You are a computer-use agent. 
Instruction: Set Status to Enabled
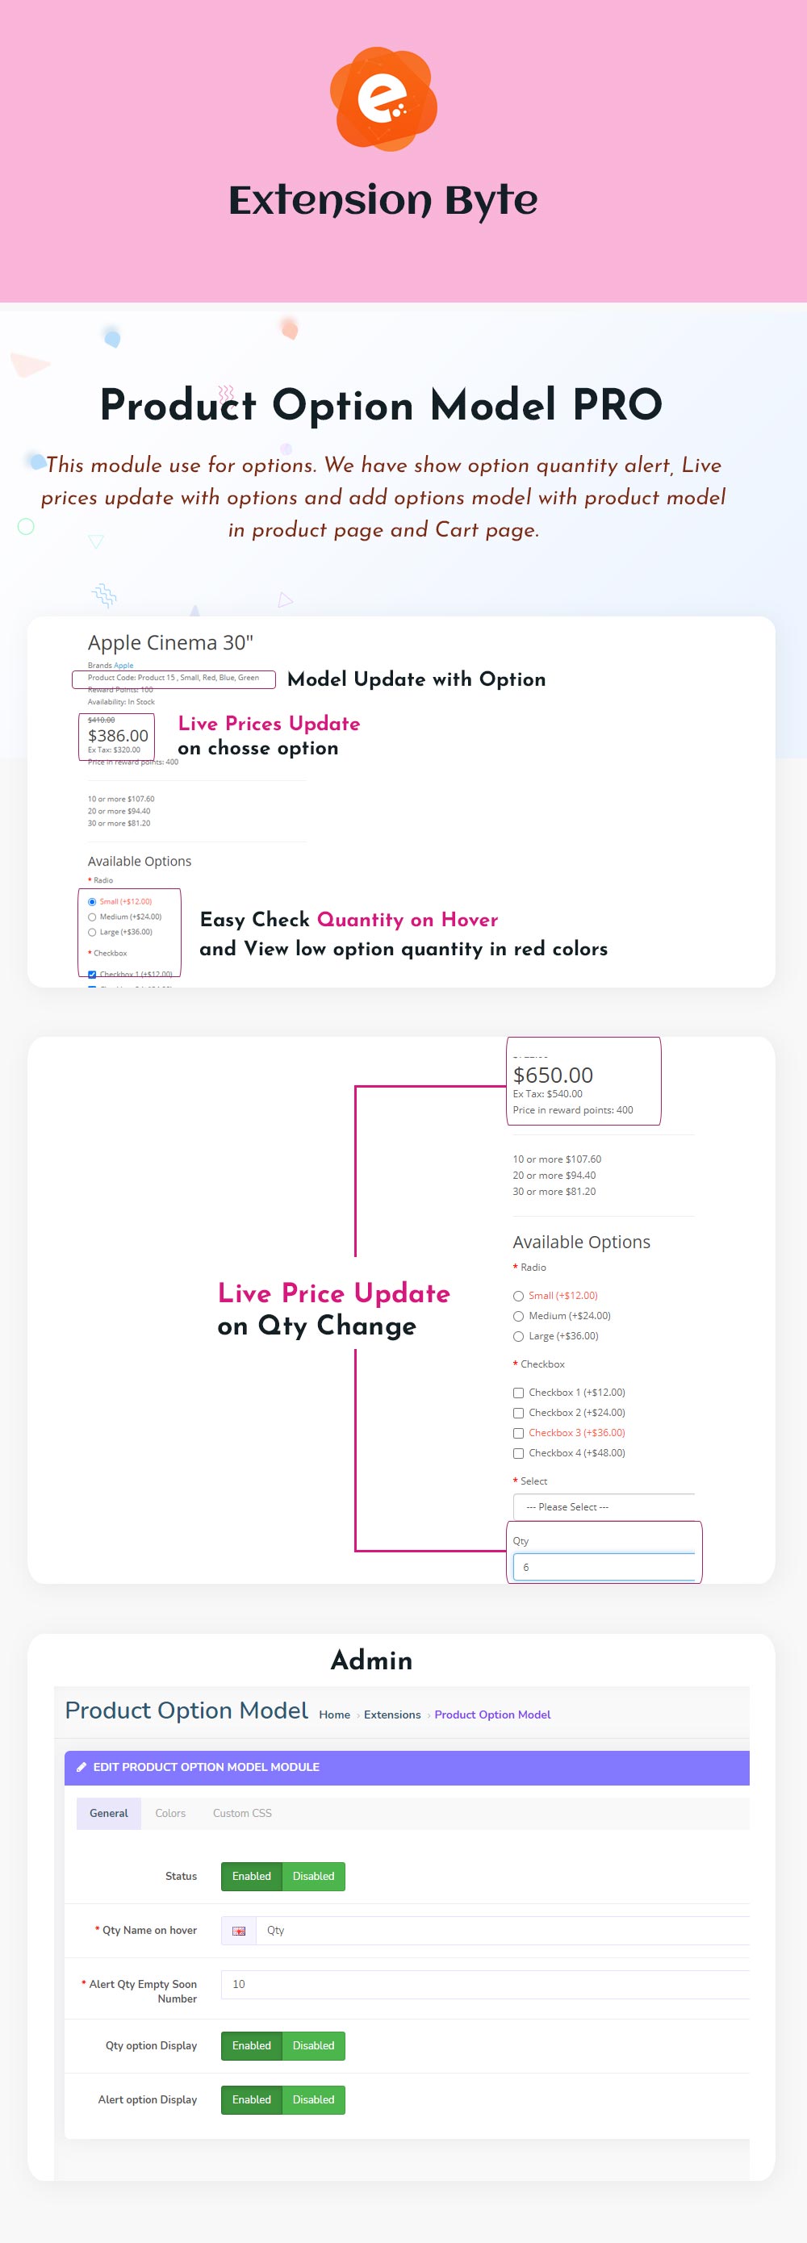pos(252,1877)
